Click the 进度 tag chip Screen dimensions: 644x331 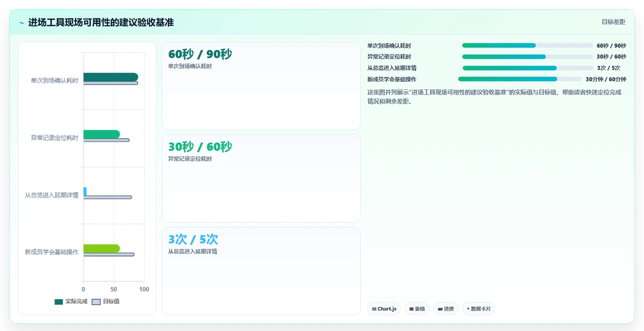tap(446, 309)
